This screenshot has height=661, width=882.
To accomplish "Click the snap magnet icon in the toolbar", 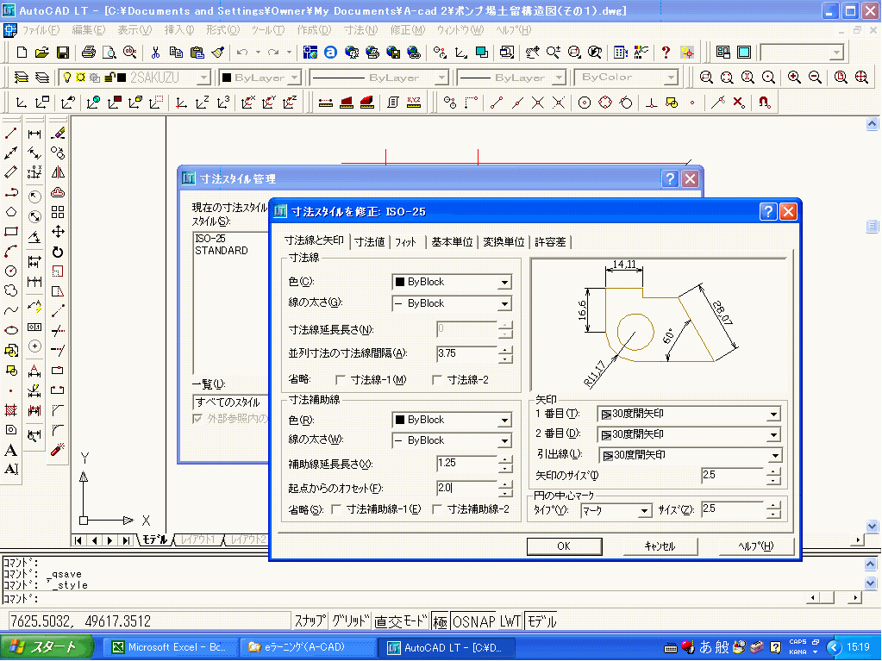I will click(x=765, y=103).
